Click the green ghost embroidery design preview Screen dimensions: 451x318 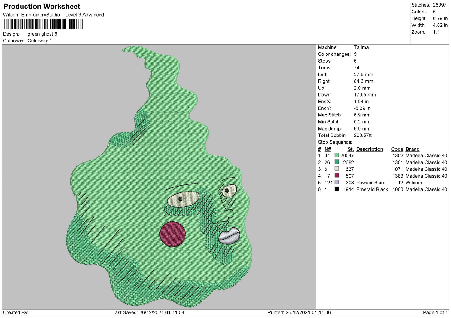tap(159, 176)
